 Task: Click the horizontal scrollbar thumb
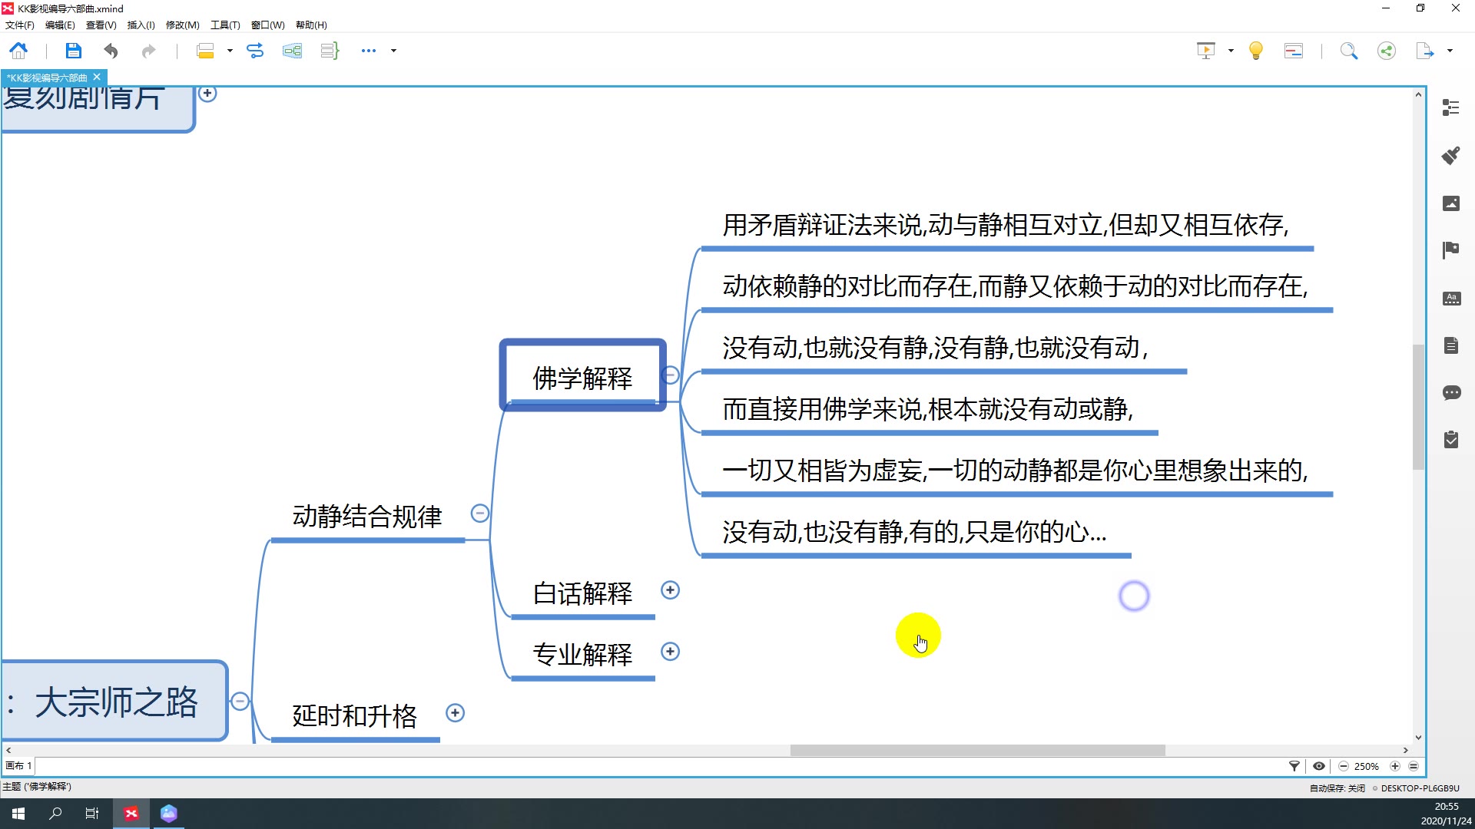click(x=977, y=750)
